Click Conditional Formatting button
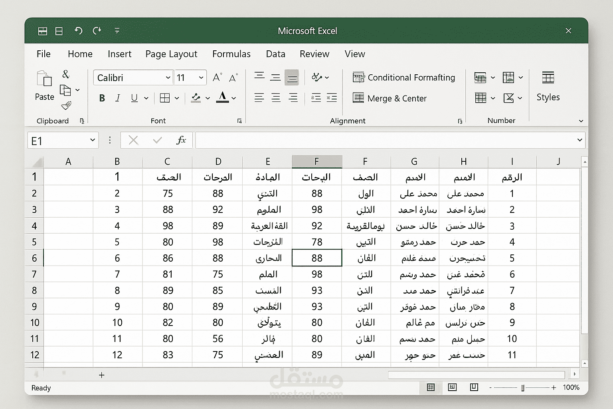This screenshot has height=409, width=613. pos(404,77)
